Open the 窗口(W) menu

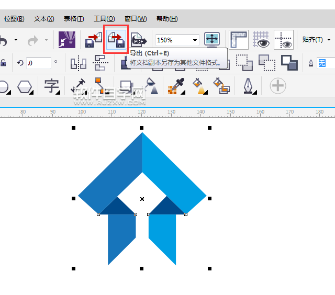(136, 19)
